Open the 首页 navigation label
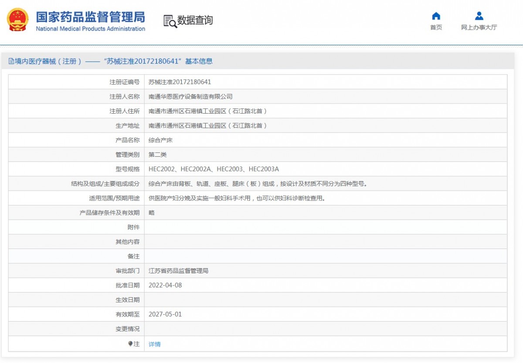Screen dimensions: 523x363 (436, 27)
